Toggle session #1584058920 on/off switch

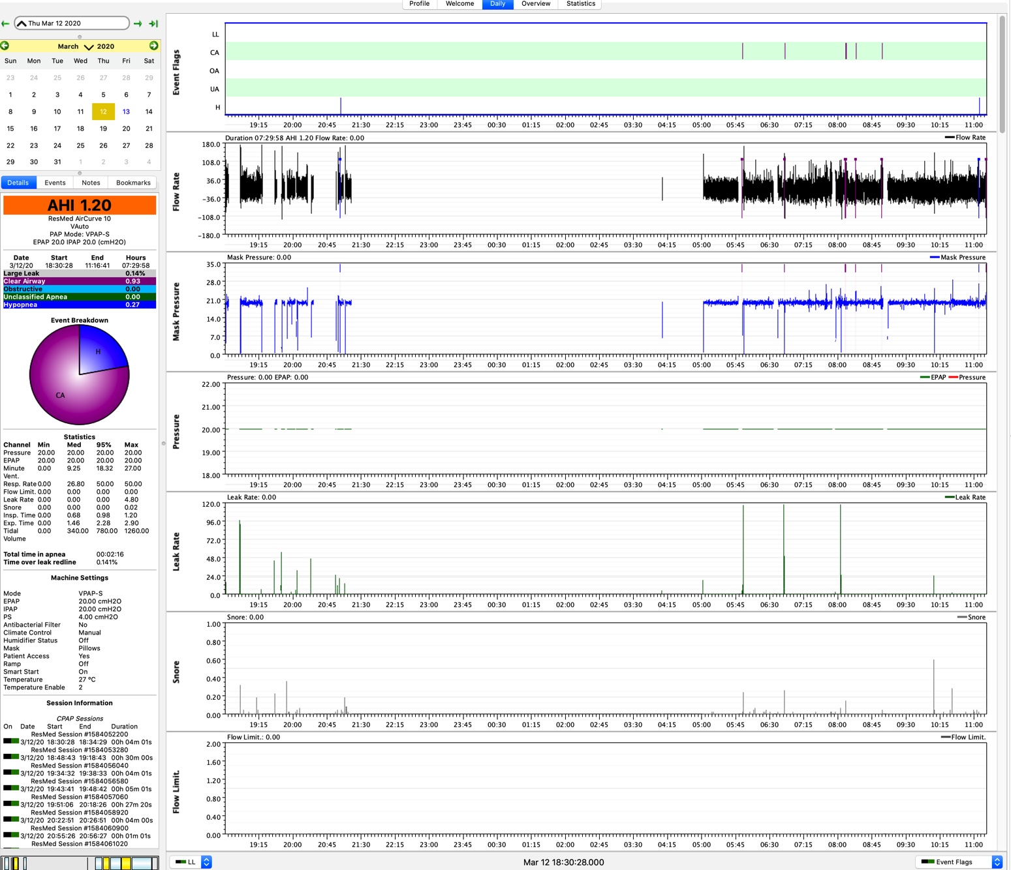click(x=11, y=819)
